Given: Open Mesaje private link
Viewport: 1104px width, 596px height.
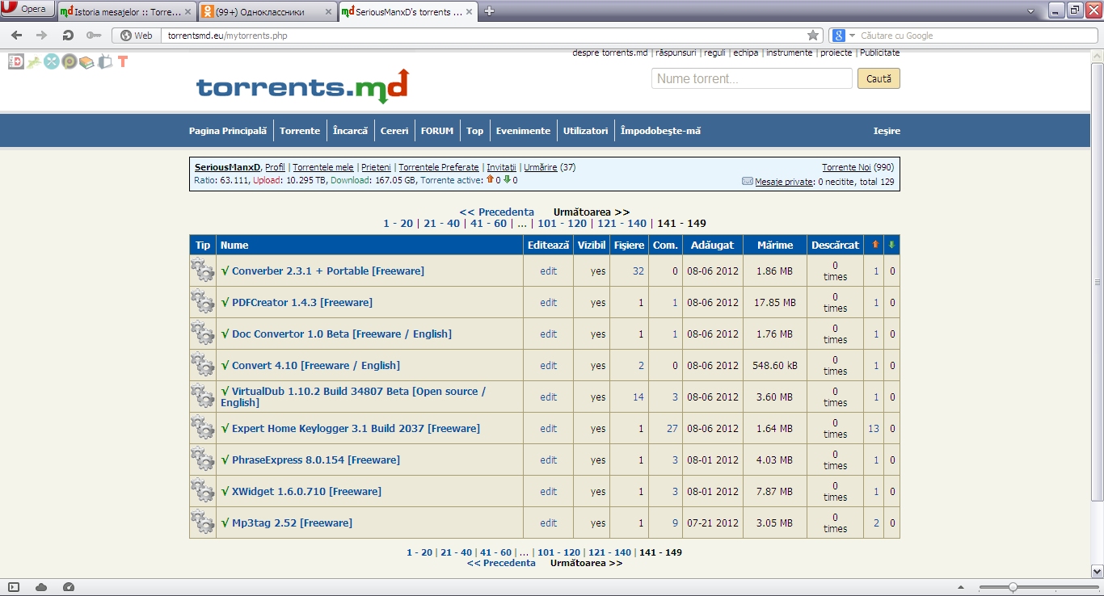Looking at the screenshot, I should pyautogui.click(x=784, y=182).
